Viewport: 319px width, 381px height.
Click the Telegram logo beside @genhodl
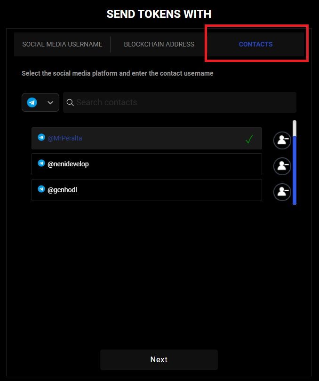coord(41,189)
